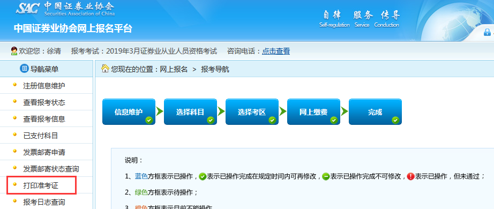The height and width of the screenshot is (209, 494).
Task: Click the user avatar icon beside 欢迎您
Action: [x=14, y=51]
